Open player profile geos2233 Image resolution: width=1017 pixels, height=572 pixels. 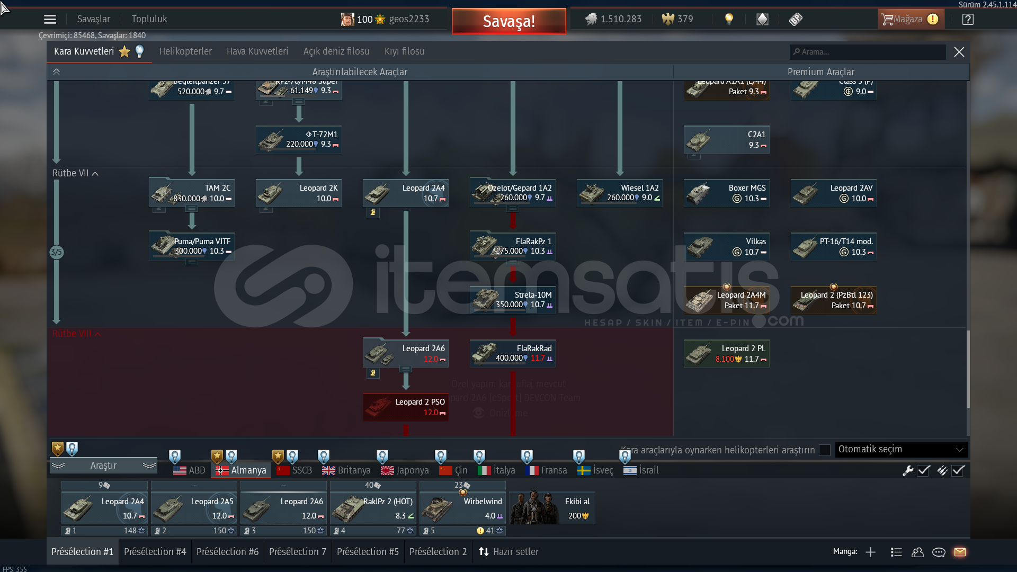tap(385, 19)
